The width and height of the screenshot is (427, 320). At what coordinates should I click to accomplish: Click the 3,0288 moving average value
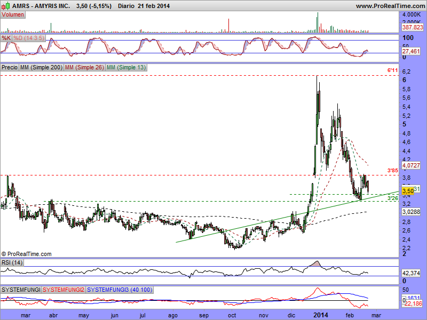point(411,211)
